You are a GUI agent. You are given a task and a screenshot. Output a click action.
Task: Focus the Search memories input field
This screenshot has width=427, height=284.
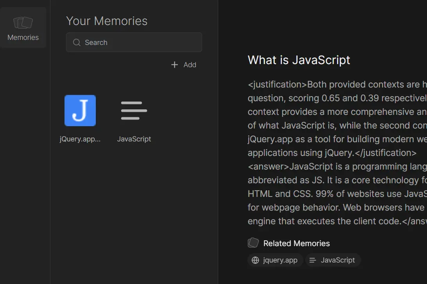pyautogui.click(x=134, y=42)
